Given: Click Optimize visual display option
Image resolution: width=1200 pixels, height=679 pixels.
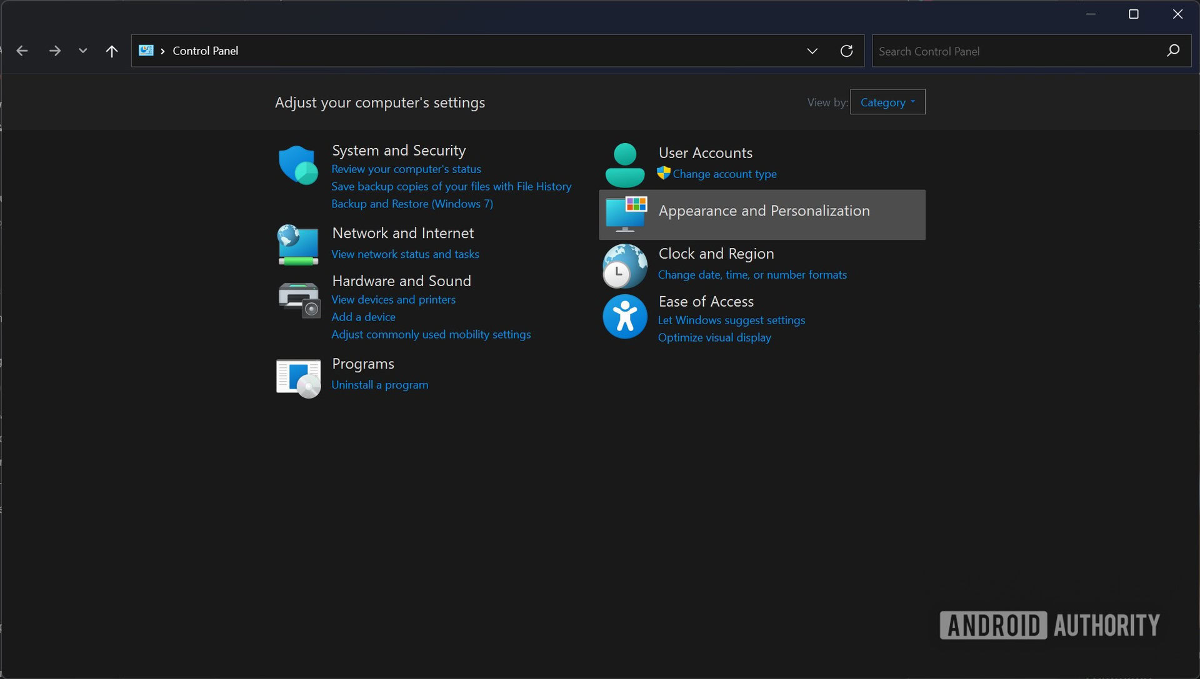Looking at the screenshot, I should (x=714, y=337).
